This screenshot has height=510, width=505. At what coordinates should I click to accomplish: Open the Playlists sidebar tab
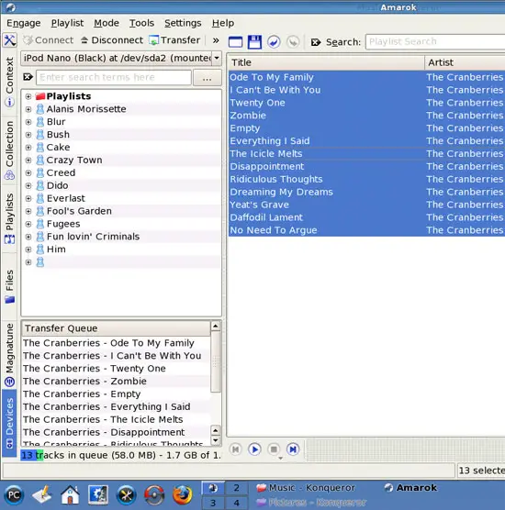[9, 218]
